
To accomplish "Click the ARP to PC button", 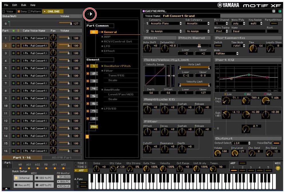I will [44, 185].
